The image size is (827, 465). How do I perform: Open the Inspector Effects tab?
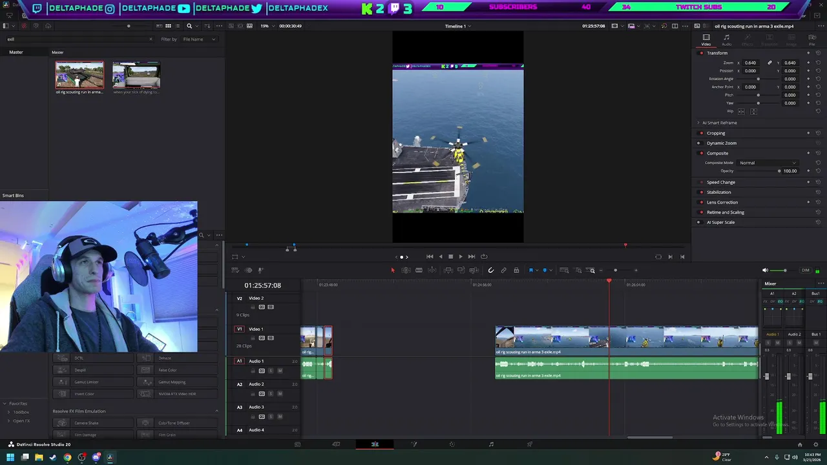pos(747,40)
